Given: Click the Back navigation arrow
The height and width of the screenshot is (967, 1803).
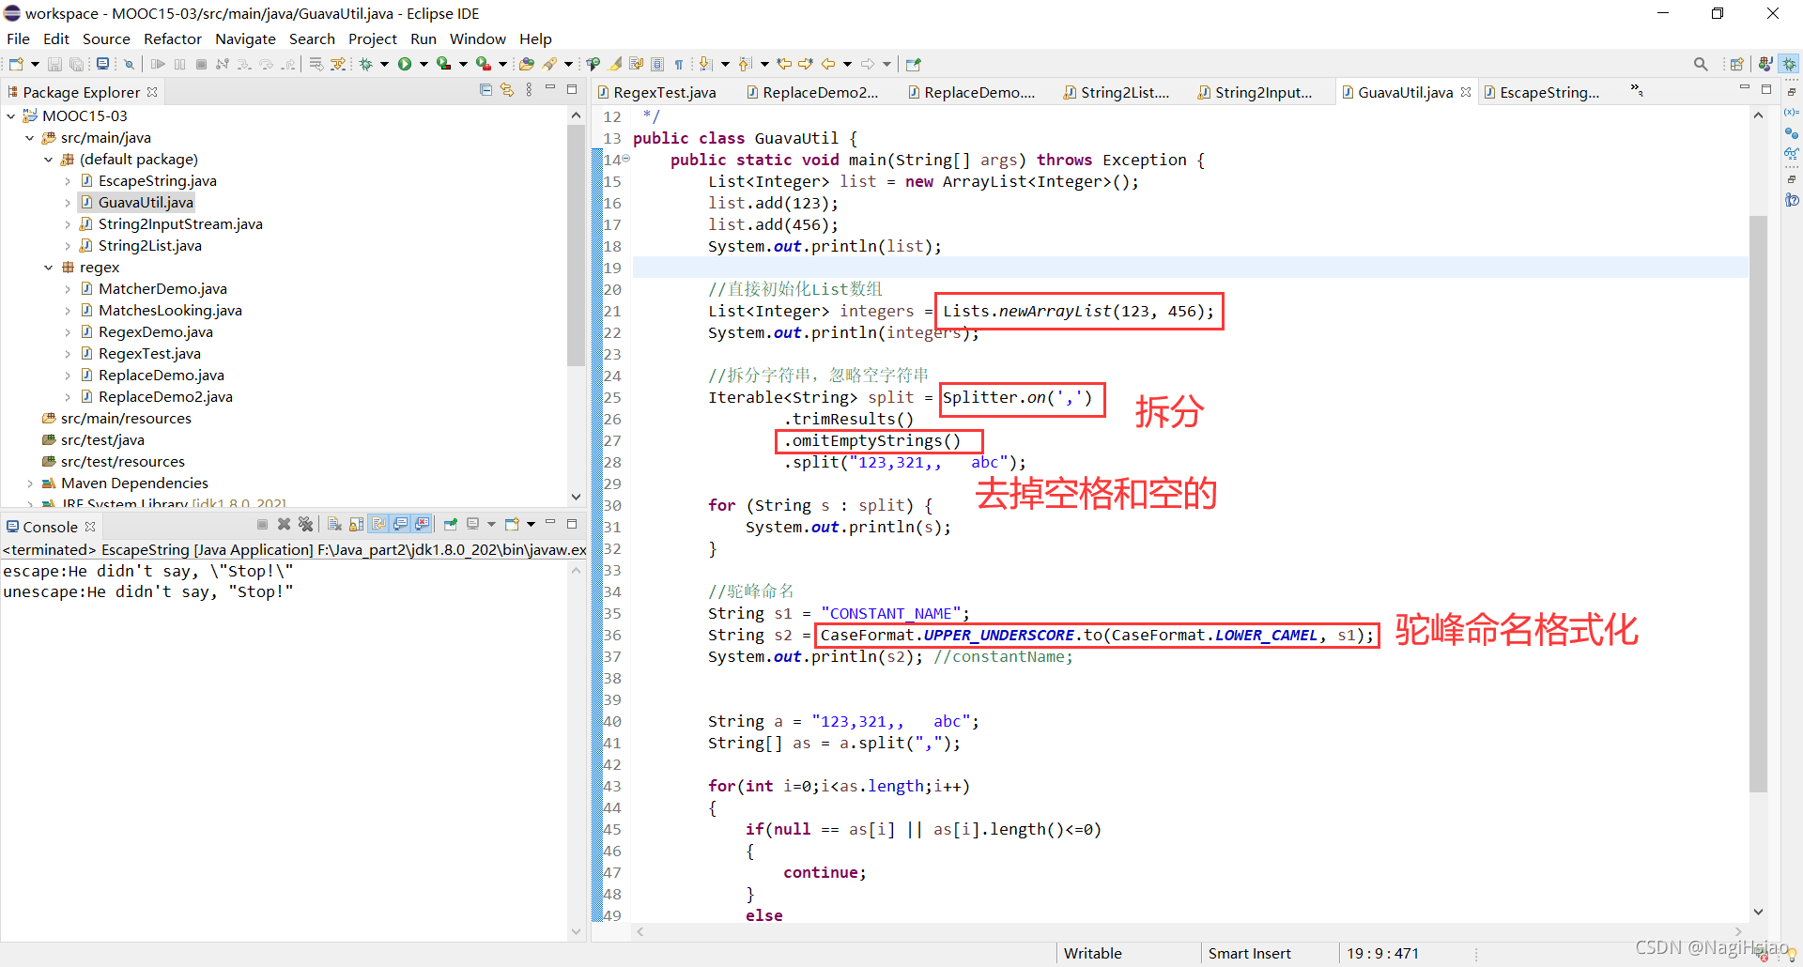Looking at the screenshot, I should click(828, 64).
